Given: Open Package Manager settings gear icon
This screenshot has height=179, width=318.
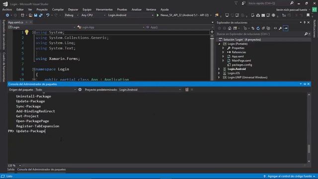Looking at the screenshot, I should click(80, 89).
